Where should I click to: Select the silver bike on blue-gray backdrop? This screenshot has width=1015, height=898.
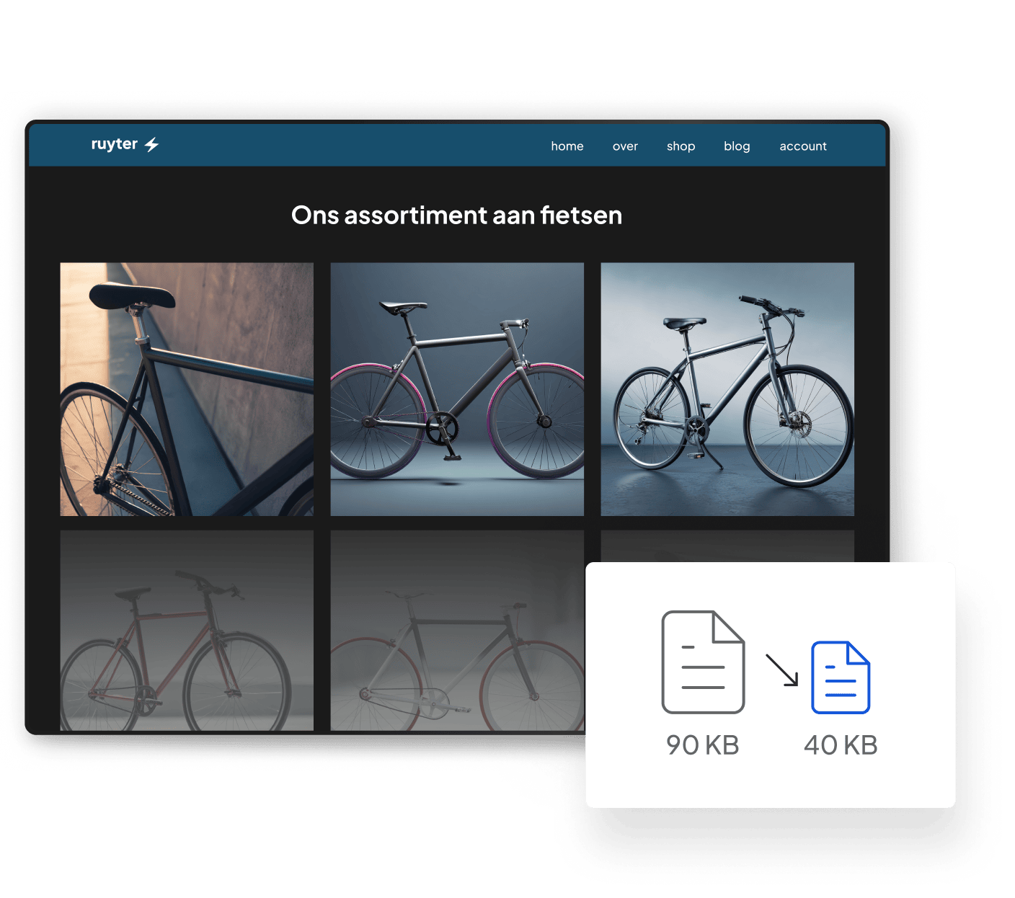(727, 389)
